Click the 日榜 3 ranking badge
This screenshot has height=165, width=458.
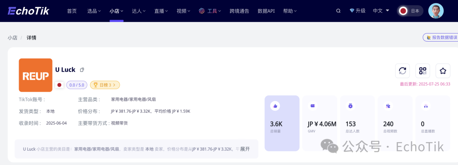coord(105,85)
